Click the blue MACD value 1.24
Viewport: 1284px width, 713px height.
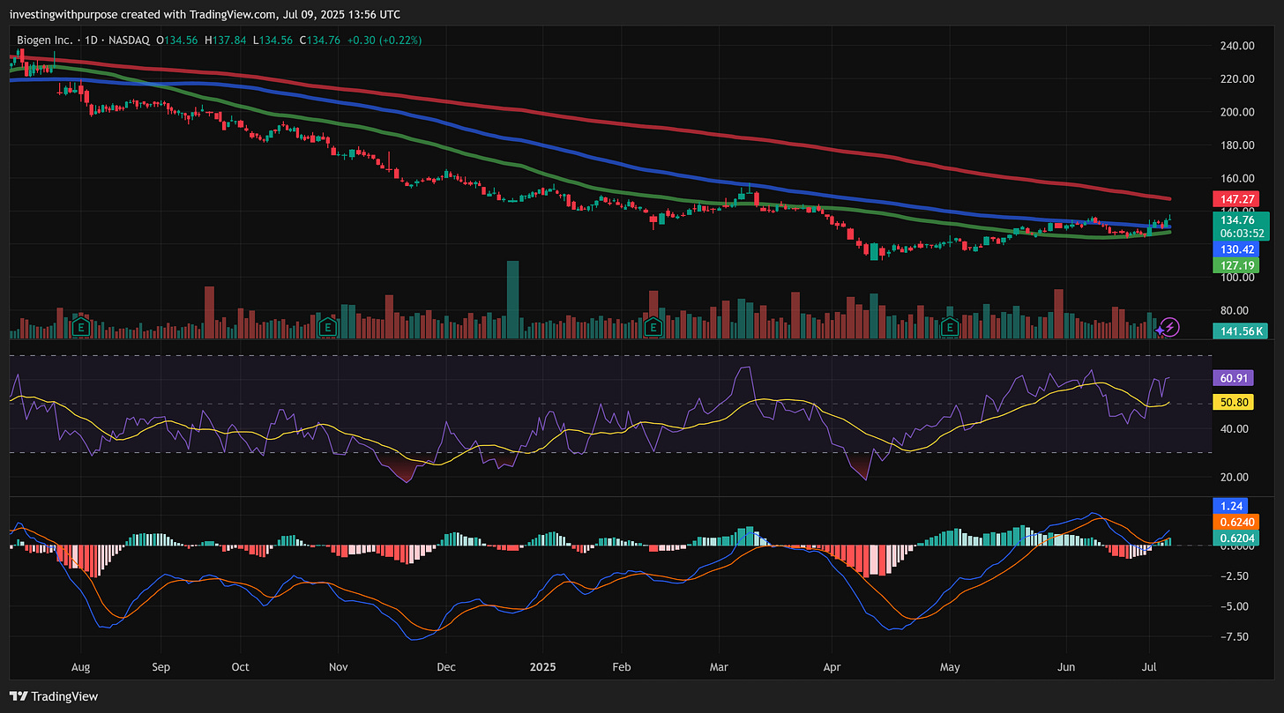pos(1229,506)
